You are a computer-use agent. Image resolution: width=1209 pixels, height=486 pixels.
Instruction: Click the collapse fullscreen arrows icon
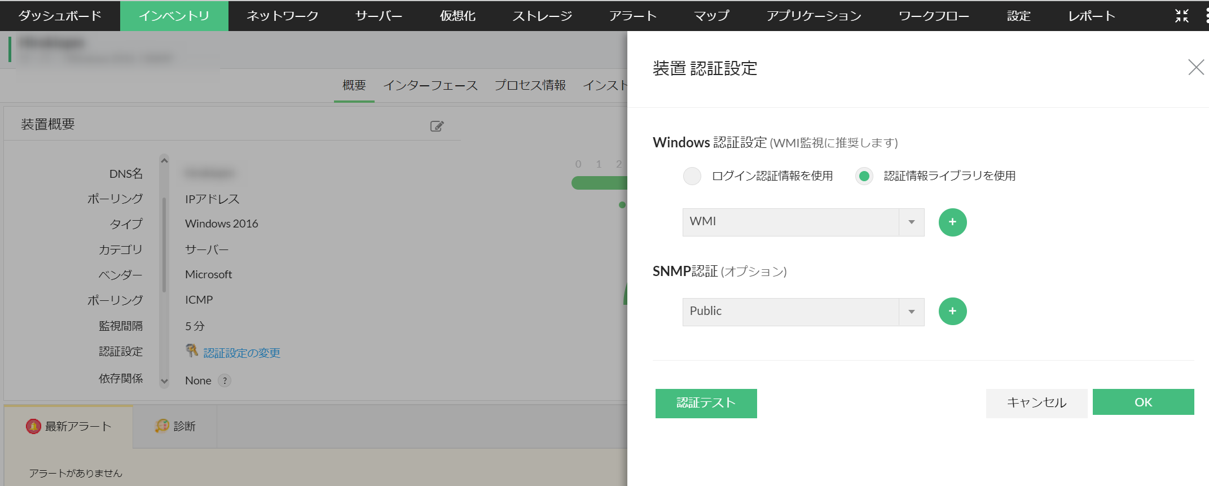1182,16
